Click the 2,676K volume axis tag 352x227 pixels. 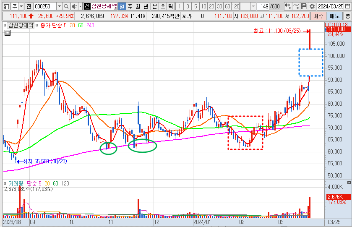pos(338,197)
